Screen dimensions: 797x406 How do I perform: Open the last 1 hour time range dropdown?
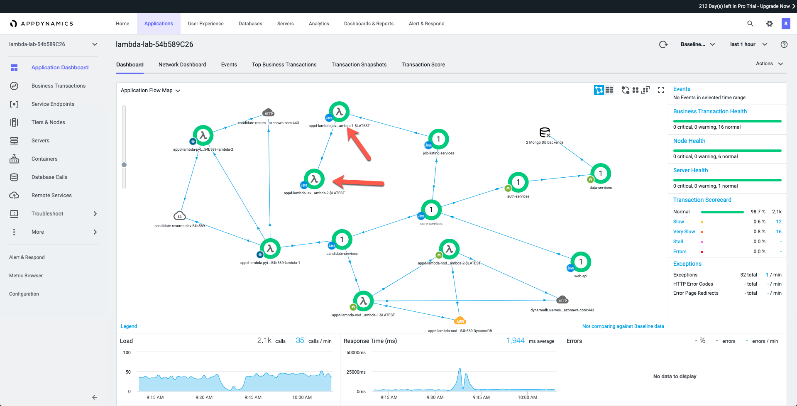pyautogui.click(x=748, y=44)
